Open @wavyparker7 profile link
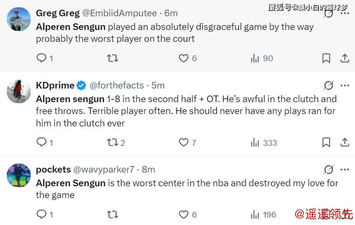355x225 pixels. 103,169
